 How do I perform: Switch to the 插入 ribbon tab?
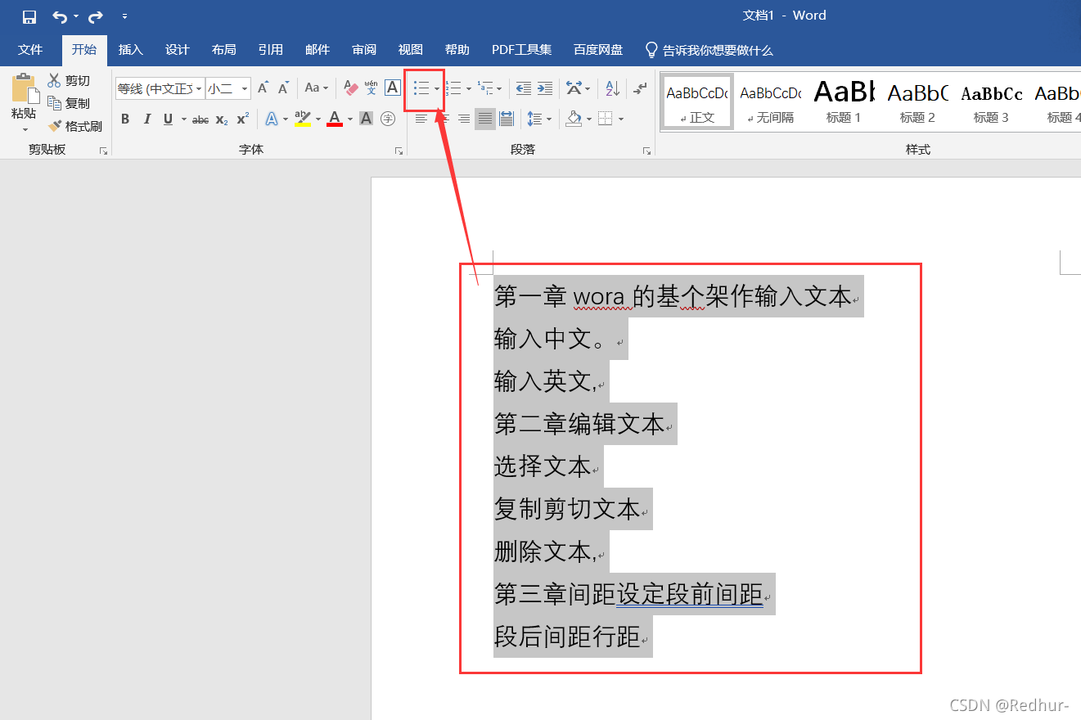[130, 50]
